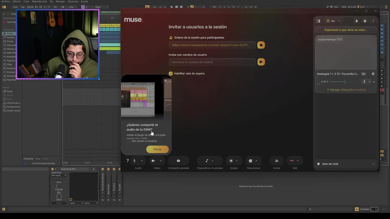This screenshot has height=219, width=390.
Task: Click the Auto-Tune Gain knob
Action: 59,186
